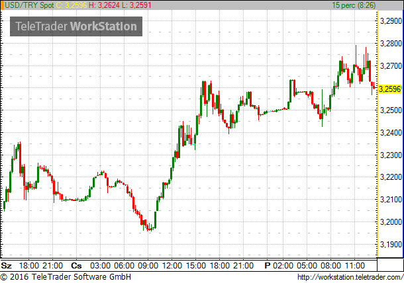Click the 06:00 time axis label
Image resolution: width=404 pixels, height=283 pixels.
pos(125,266)
